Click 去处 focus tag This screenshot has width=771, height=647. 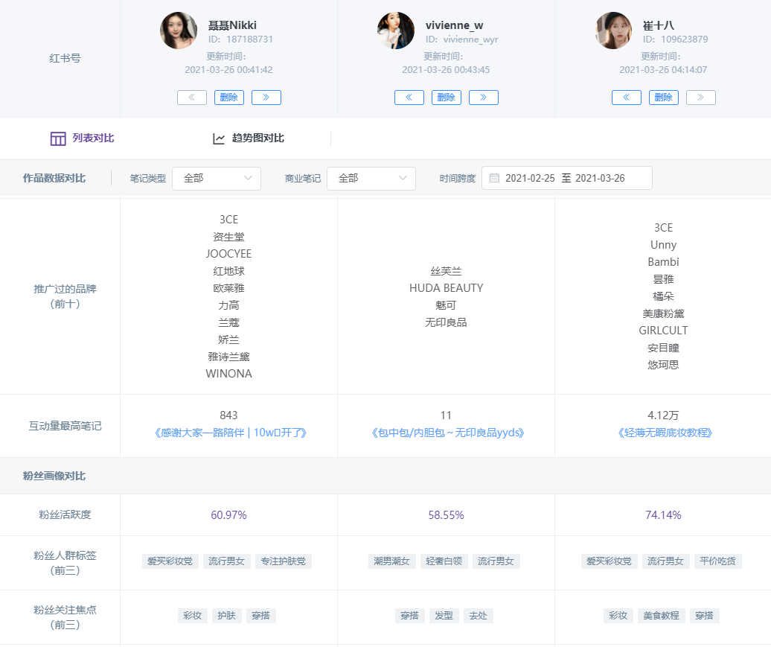pos(479,616)
